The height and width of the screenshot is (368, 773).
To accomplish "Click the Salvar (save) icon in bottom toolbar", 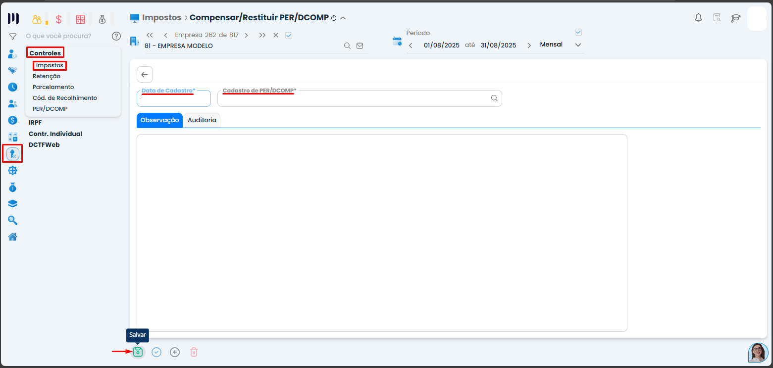I will [x=138, y=352].
